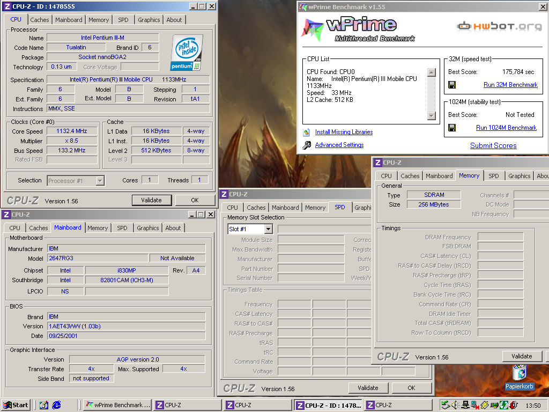Viewport: 549px width, 412px height.
Task: Open Install Missing Libraries link
Action: click(x=344, y=132)
